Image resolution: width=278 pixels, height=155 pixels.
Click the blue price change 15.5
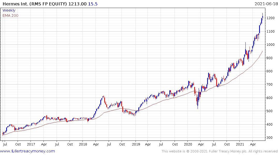pyautogui.click(x=93, y=4)
